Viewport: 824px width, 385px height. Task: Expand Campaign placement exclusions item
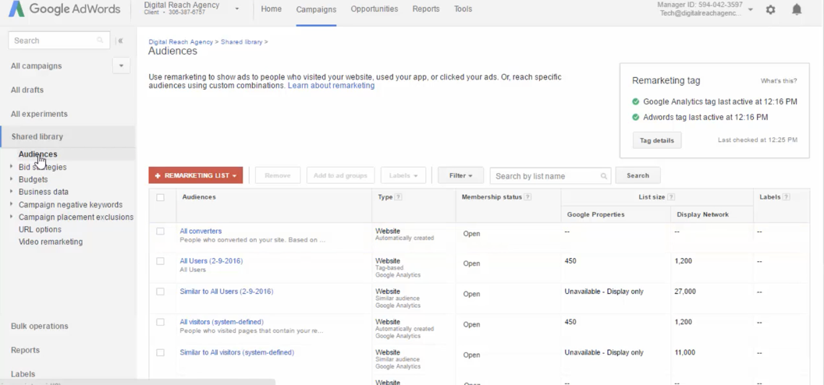coord(12,217)
